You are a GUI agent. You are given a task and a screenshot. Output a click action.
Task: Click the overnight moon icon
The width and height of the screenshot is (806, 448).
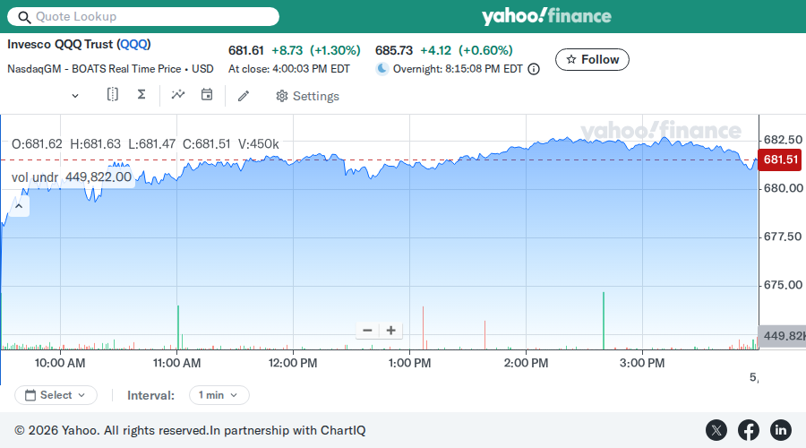(x=382, y=68)
